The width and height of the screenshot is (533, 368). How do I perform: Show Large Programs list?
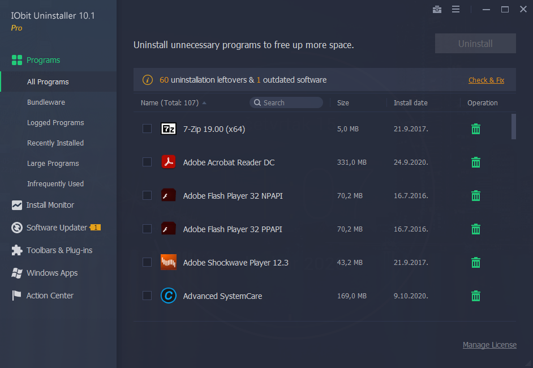pos(53,163)
